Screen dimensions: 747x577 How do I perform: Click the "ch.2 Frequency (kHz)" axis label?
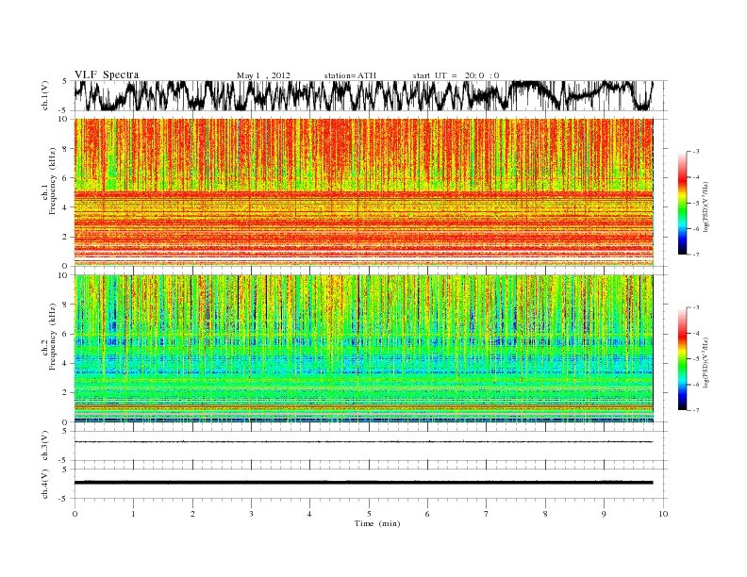[49, 337]
